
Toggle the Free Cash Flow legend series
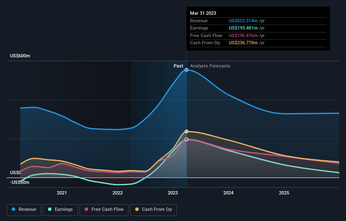click(104, 210)
